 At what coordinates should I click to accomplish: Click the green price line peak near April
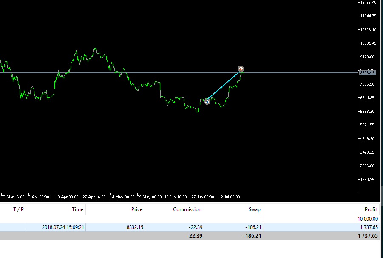coord(95,48)
